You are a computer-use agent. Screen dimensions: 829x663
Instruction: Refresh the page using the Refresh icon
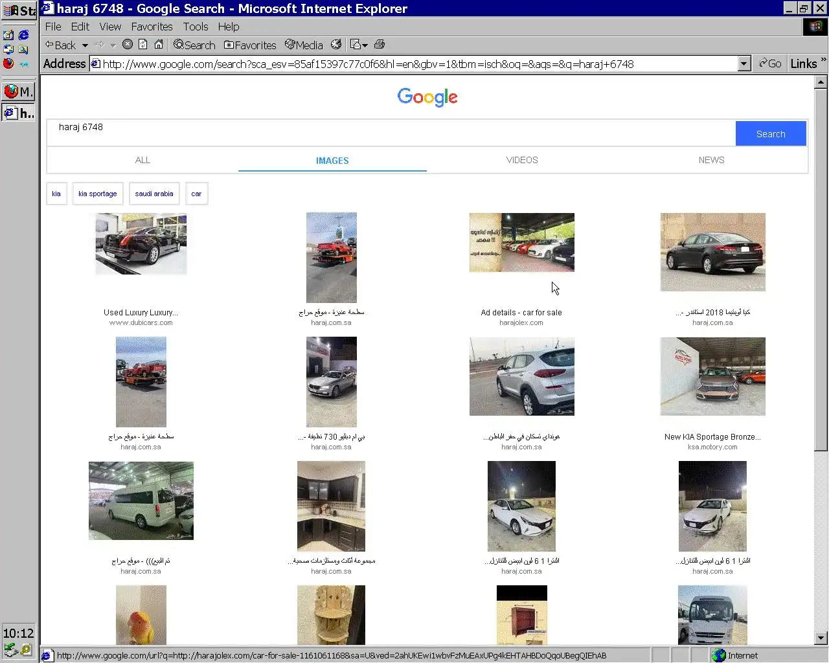tap(143, 45)
